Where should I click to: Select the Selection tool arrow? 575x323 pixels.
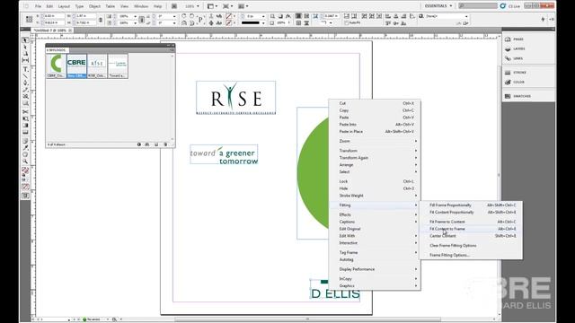25,40
